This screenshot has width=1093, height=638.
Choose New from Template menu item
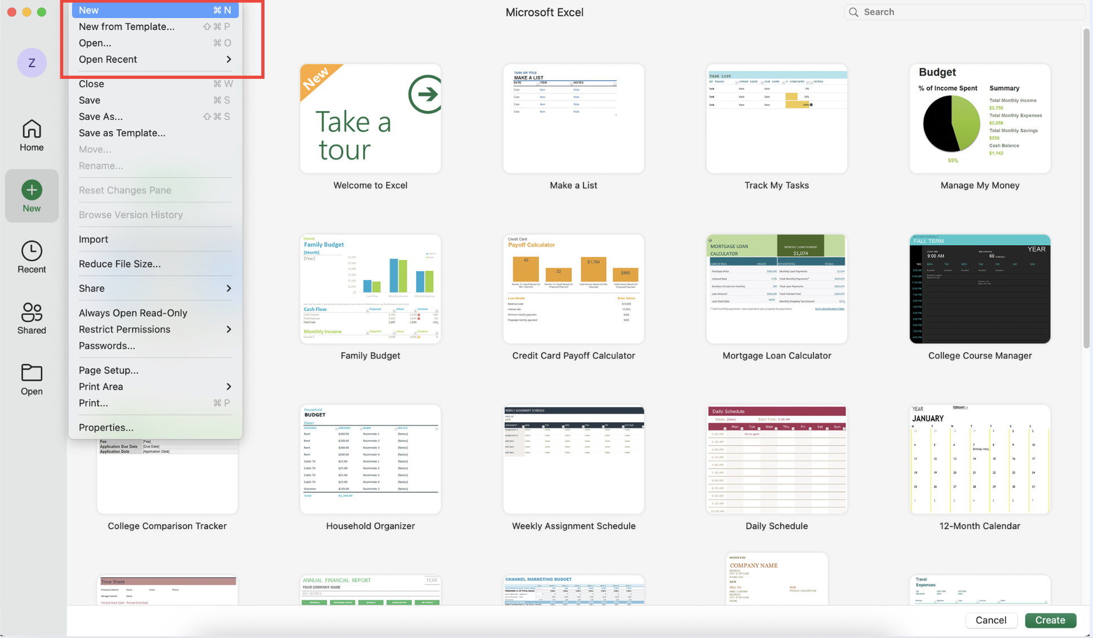pos(155,26)
